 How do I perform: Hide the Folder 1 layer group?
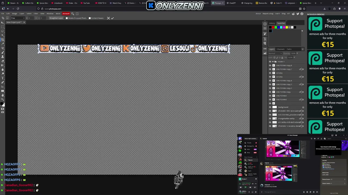pos(270,62)
